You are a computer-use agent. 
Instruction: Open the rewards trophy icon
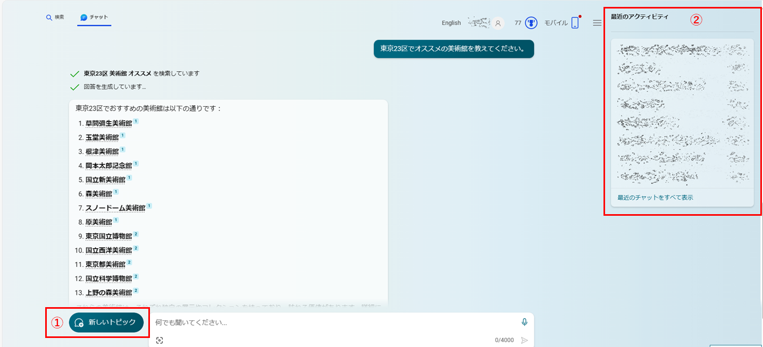(x=531, y=23)
